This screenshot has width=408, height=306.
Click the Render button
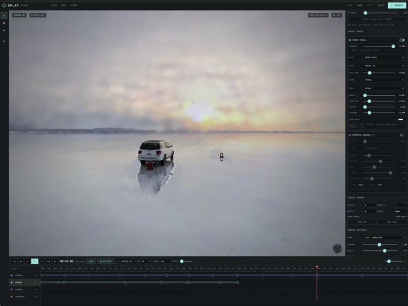397,5
